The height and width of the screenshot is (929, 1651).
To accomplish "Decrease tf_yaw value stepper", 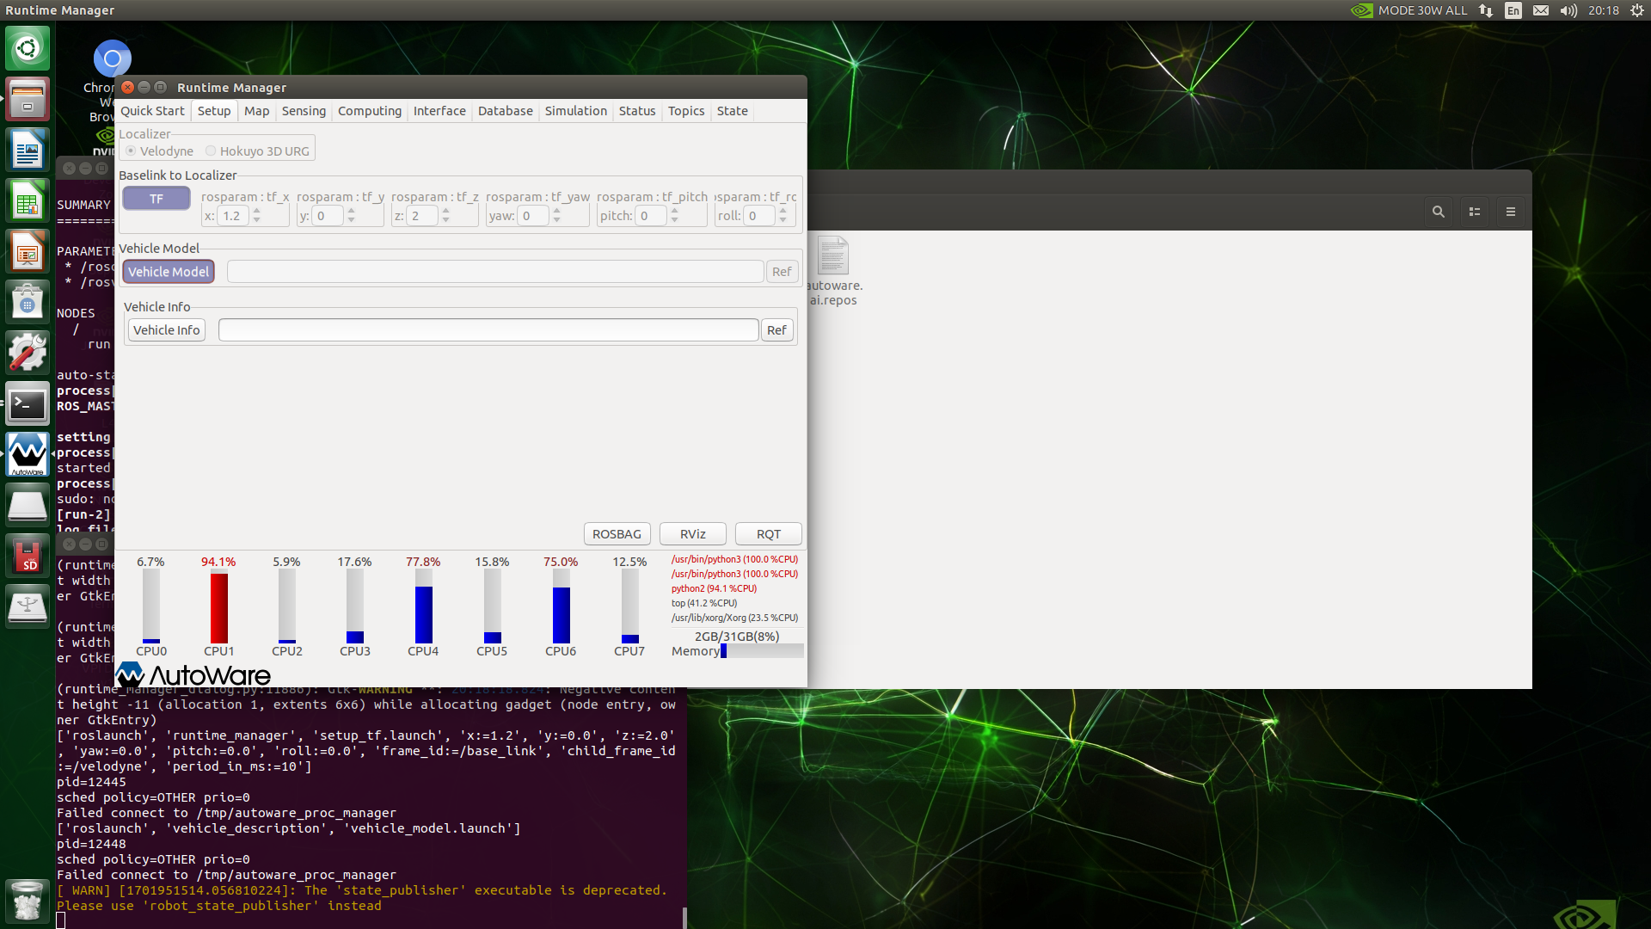I will click(557, 220).
